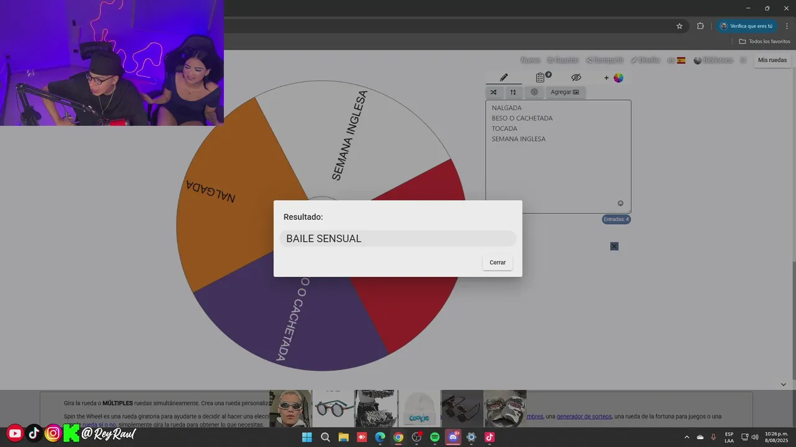
Task: Bookmark this page with the star
Action: pos(679,26)
